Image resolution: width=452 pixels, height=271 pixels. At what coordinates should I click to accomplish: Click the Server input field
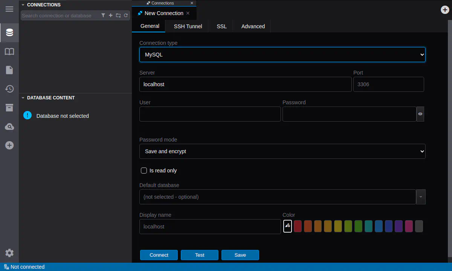pos(245,84)
